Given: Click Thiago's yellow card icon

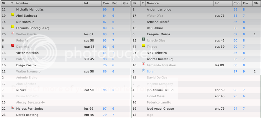Looking at the screenshot, I should point(143,45).
